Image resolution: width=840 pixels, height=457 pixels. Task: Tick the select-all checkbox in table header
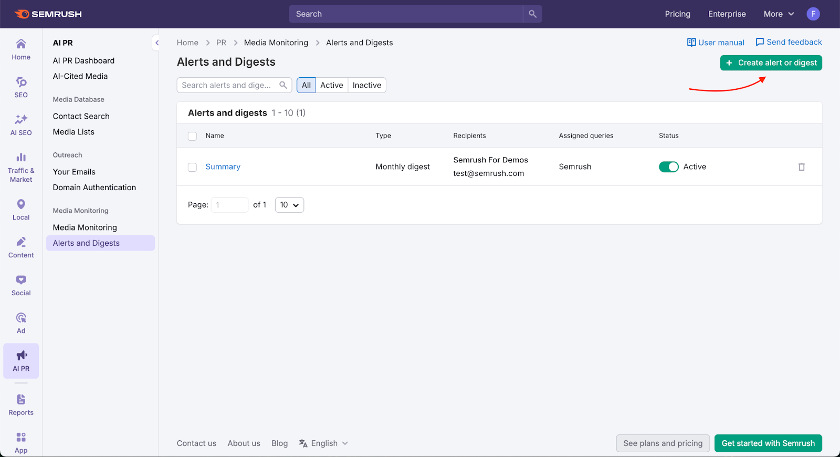[192, 136]
